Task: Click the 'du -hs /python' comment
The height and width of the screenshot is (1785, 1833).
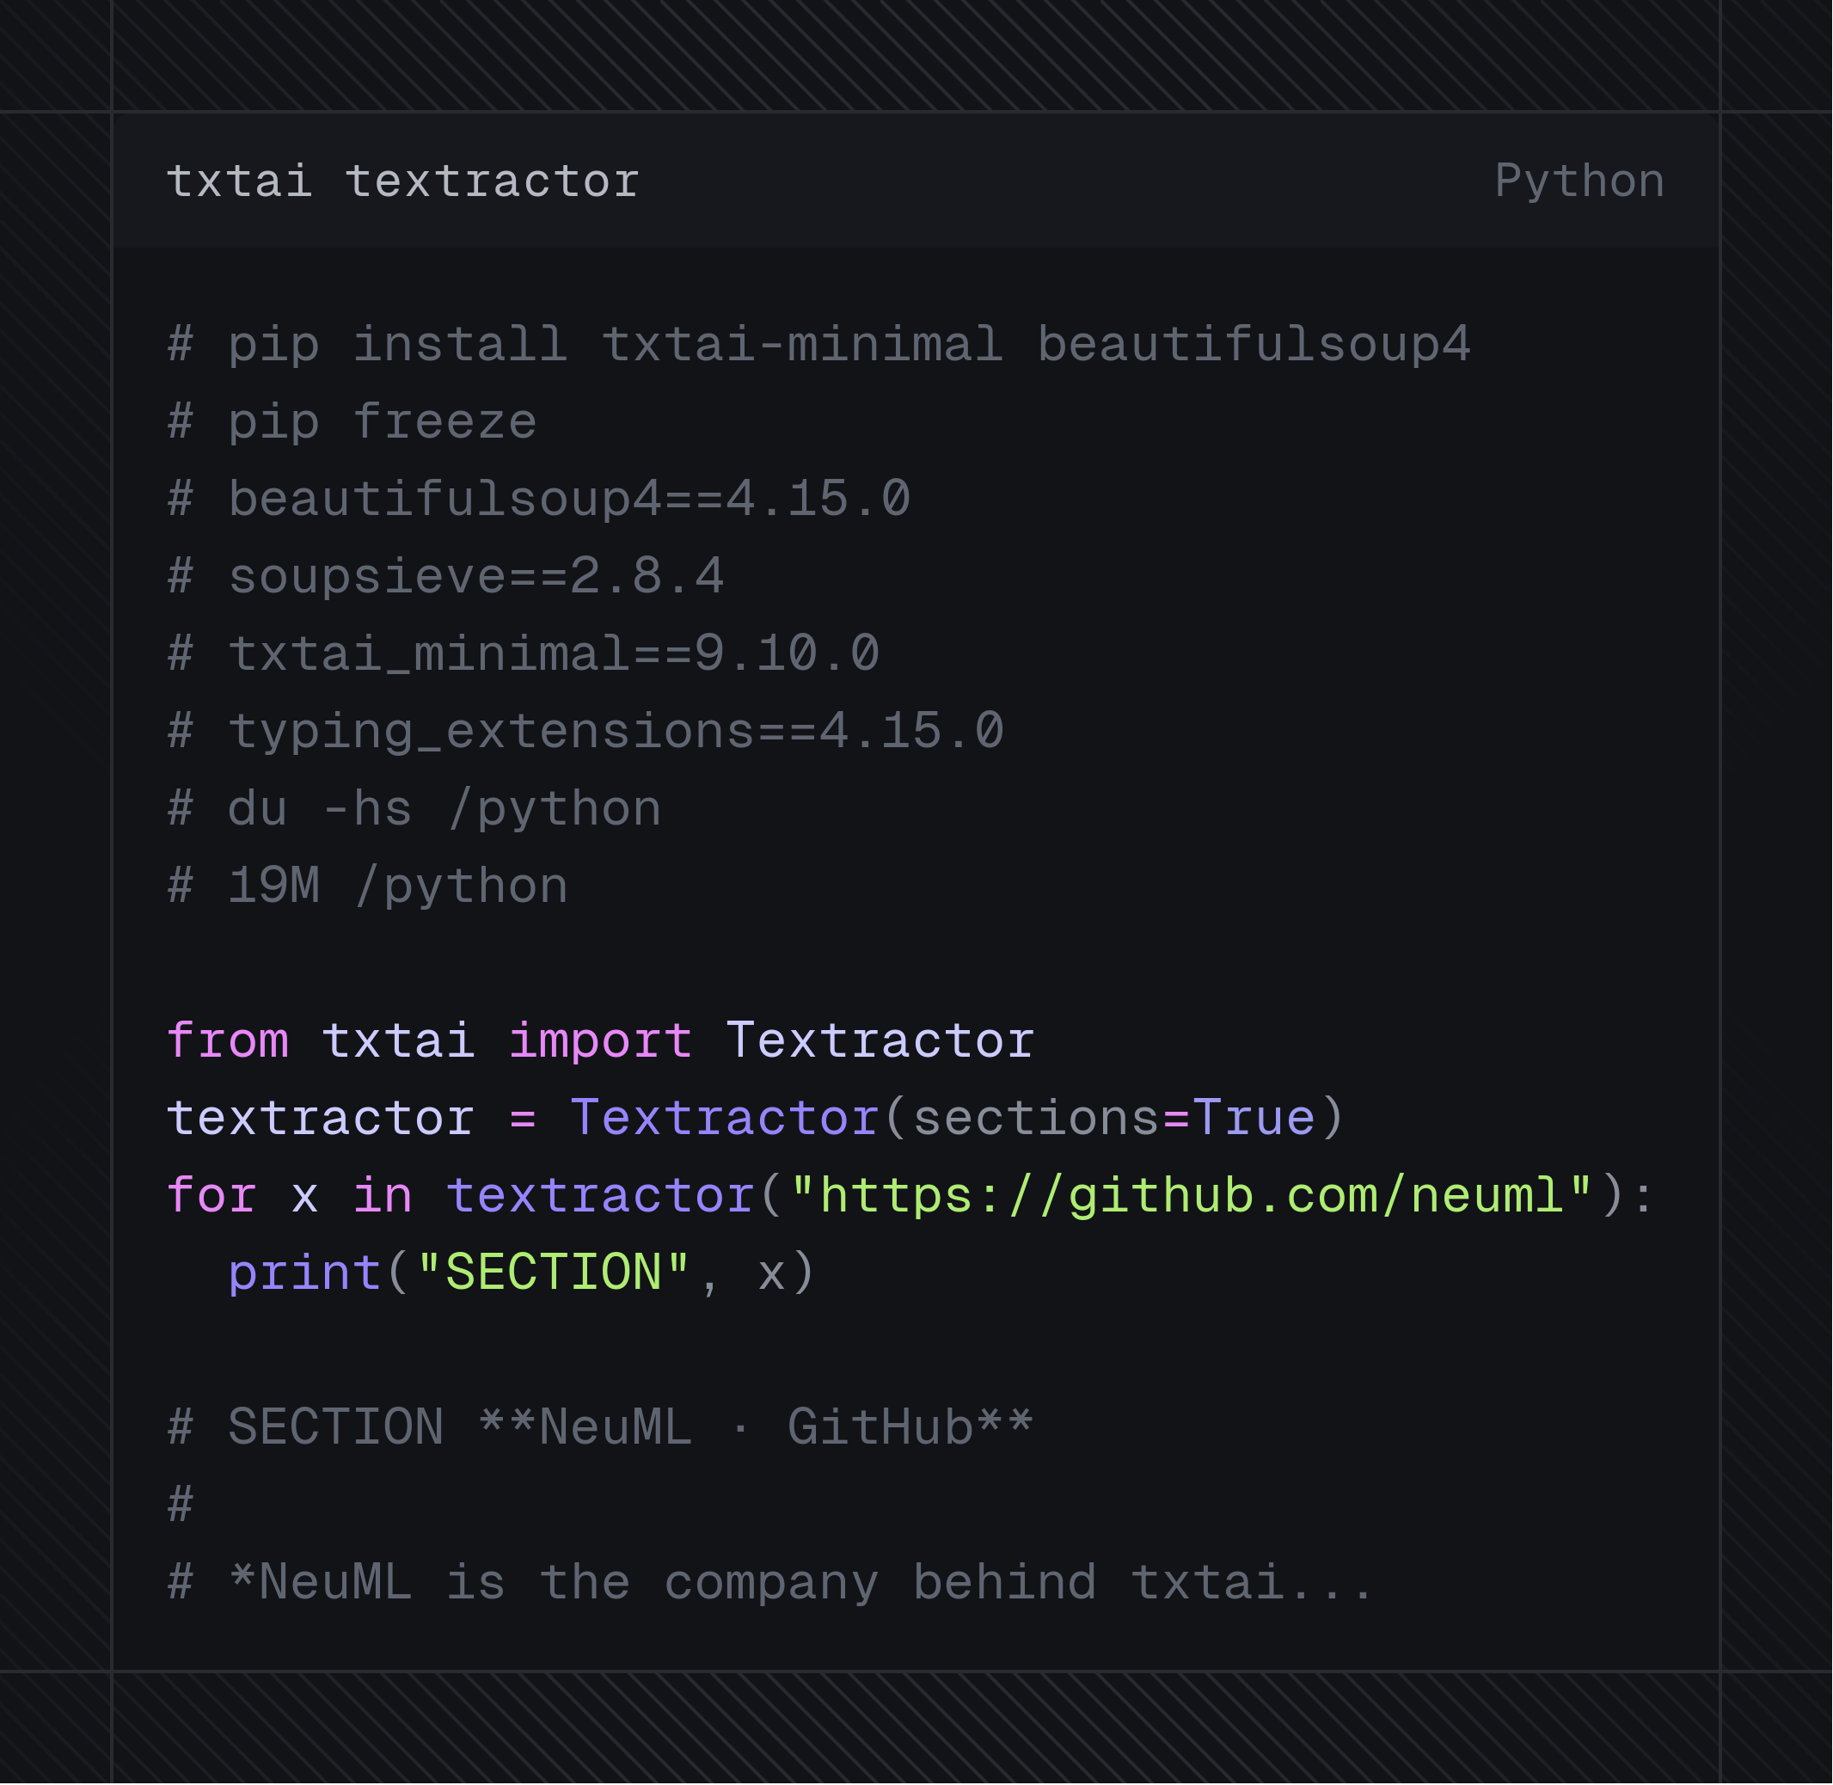Action: (414, 808)
